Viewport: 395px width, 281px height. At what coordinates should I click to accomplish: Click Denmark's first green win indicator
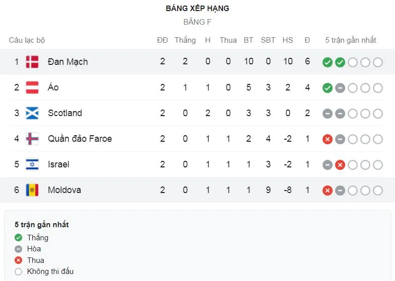327,62
